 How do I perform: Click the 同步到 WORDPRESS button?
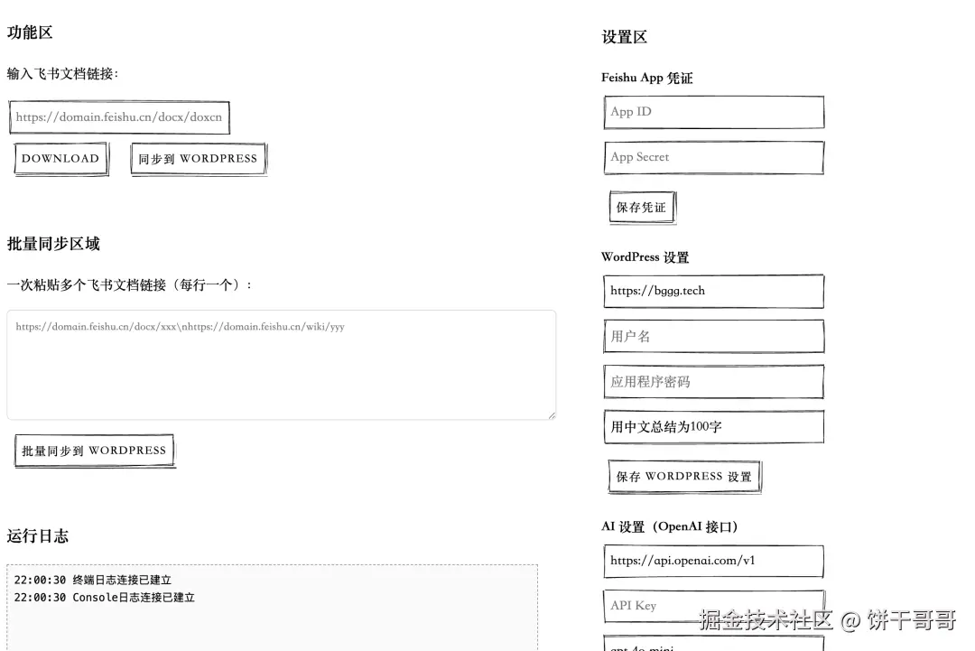199,159
